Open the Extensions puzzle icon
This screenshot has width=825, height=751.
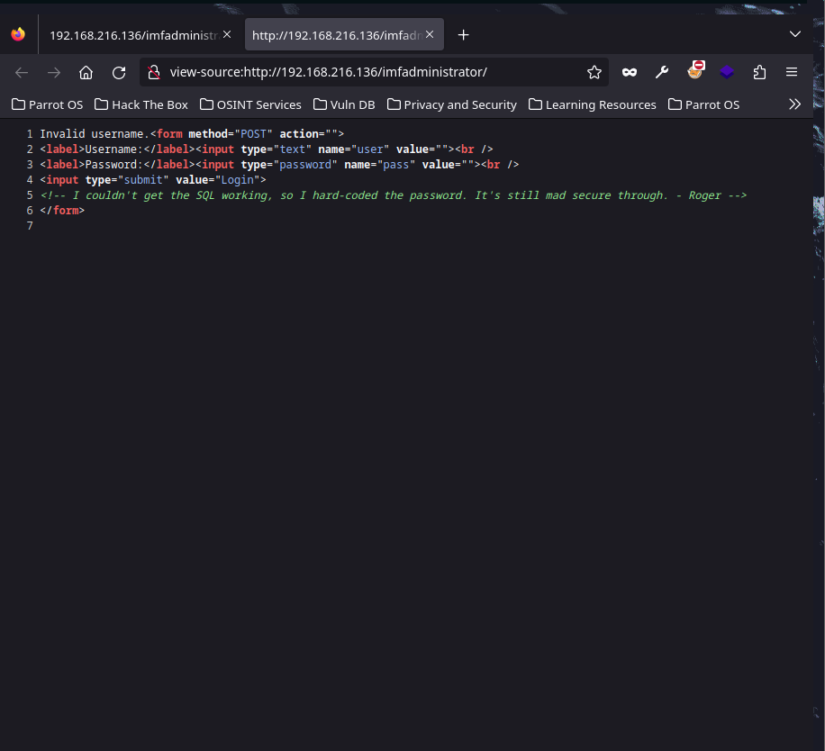759,72
